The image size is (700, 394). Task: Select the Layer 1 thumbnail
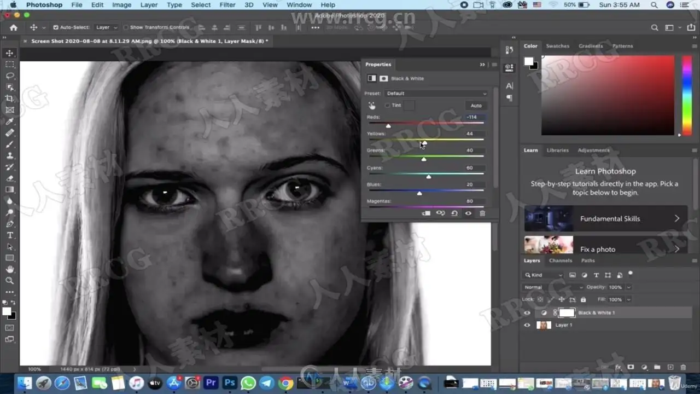click(x=544, y=325)
